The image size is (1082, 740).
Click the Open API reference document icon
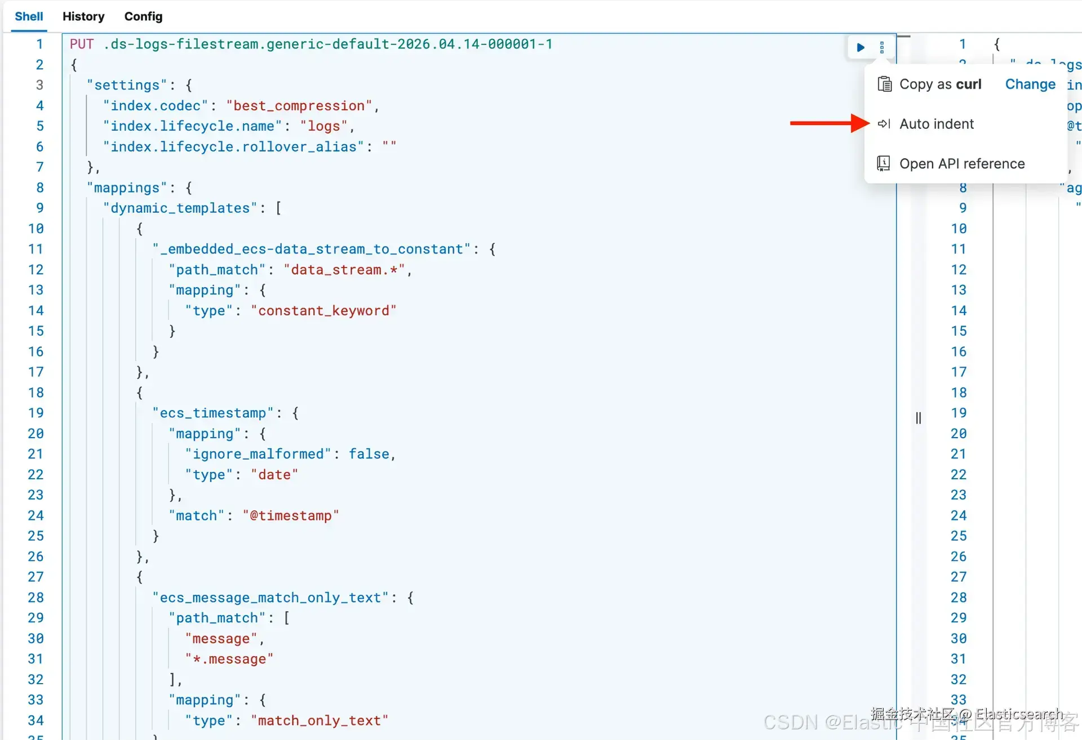[884, 164]
